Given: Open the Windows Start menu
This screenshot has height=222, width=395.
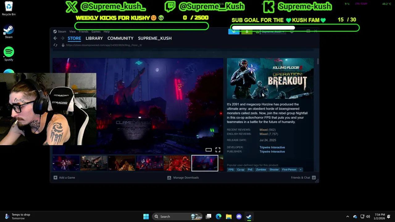Looking at the screenshot, I should [146, 216].
